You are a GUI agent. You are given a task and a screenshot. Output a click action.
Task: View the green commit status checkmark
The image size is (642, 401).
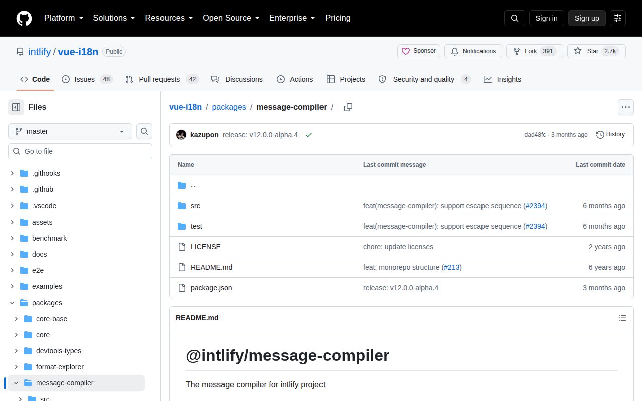(309, 135)
